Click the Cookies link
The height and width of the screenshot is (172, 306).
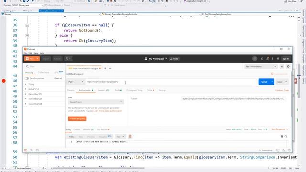point(279,90)
